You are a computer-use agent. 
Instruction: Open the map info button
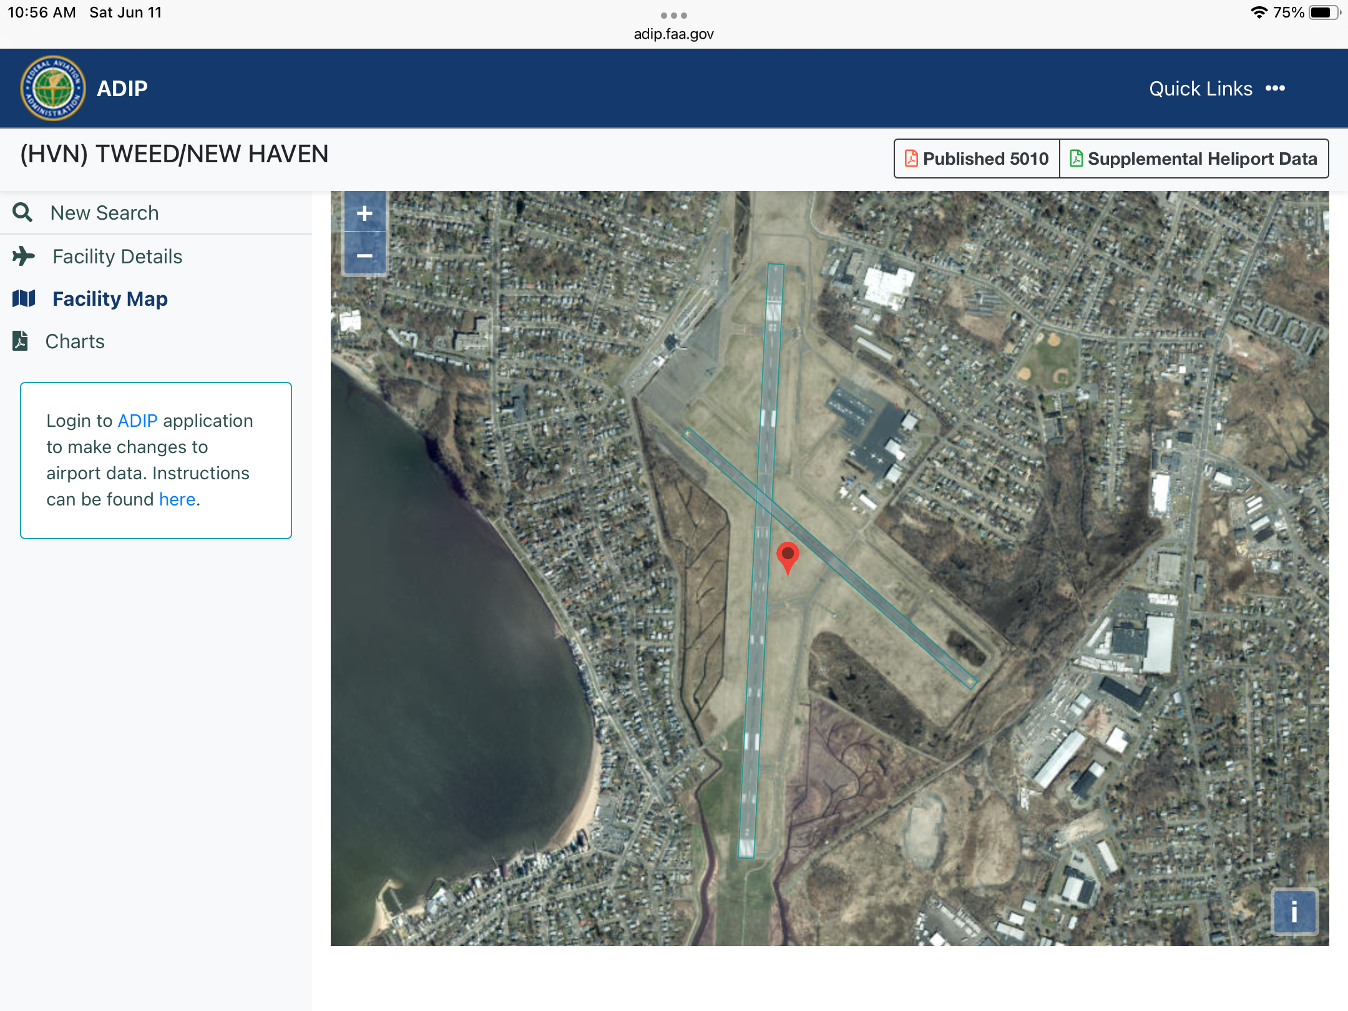1295,912
